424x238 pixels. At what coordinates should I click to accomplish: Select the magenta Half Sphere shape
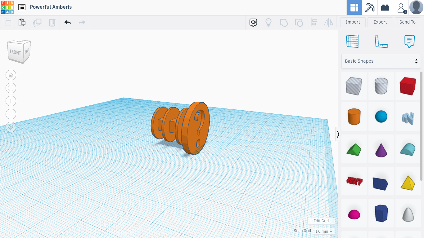354,214
